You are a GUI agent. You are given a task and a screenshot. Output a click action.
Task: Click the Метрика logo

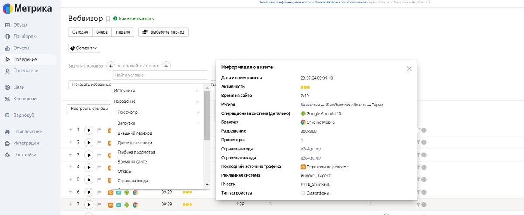coord(27,8)
